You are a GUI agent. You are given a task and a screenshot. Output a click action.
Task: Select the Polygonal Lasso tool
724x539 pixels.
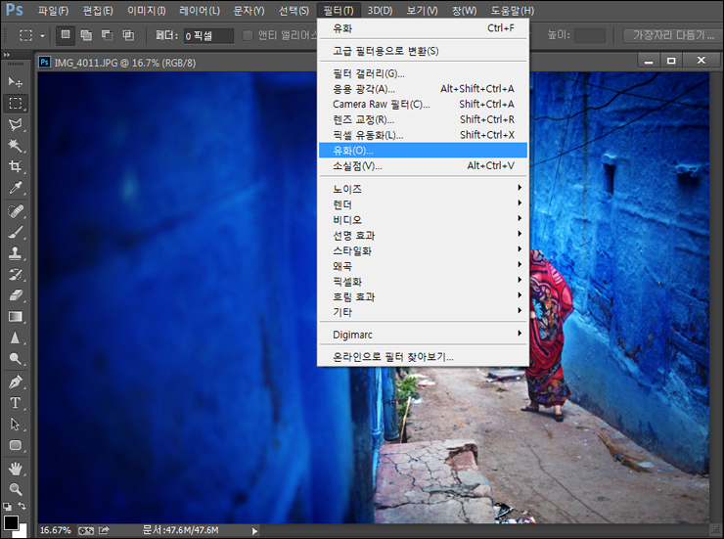pos(15,124)
